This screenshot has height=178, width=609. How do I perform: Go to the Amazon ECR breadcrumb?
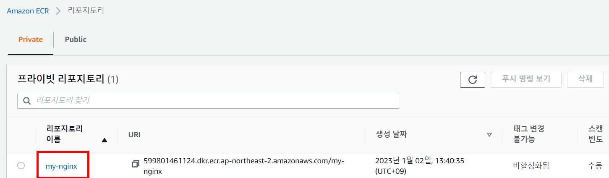click(x=28, y=11)
